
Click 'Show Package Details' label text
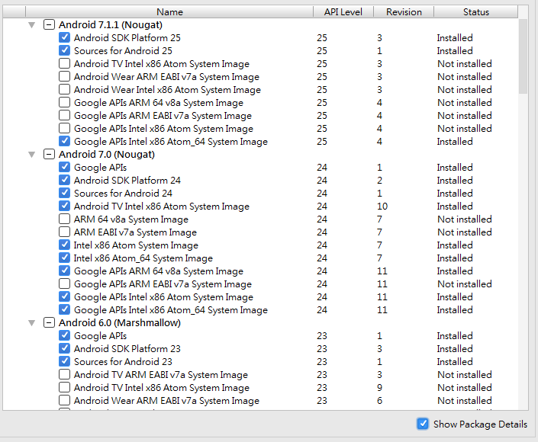coord(480,424)
